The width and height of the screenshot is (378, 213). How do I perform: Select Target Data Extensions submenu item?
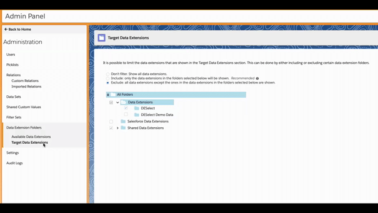pyautogui.click(x=30, y=143)
